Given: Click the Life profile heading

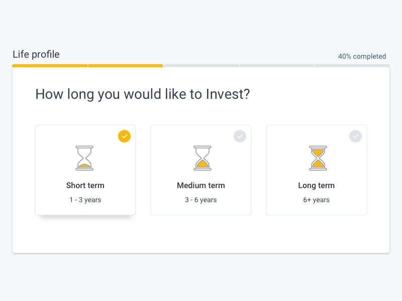Looking at the screenshot, I should (36, 55).
